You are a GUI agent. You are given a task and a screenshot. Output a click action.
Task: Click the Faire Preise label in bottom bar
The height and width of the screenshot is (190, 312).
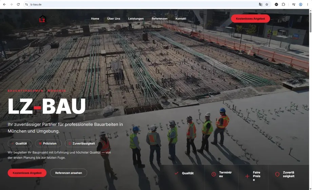tap(257, 176)
